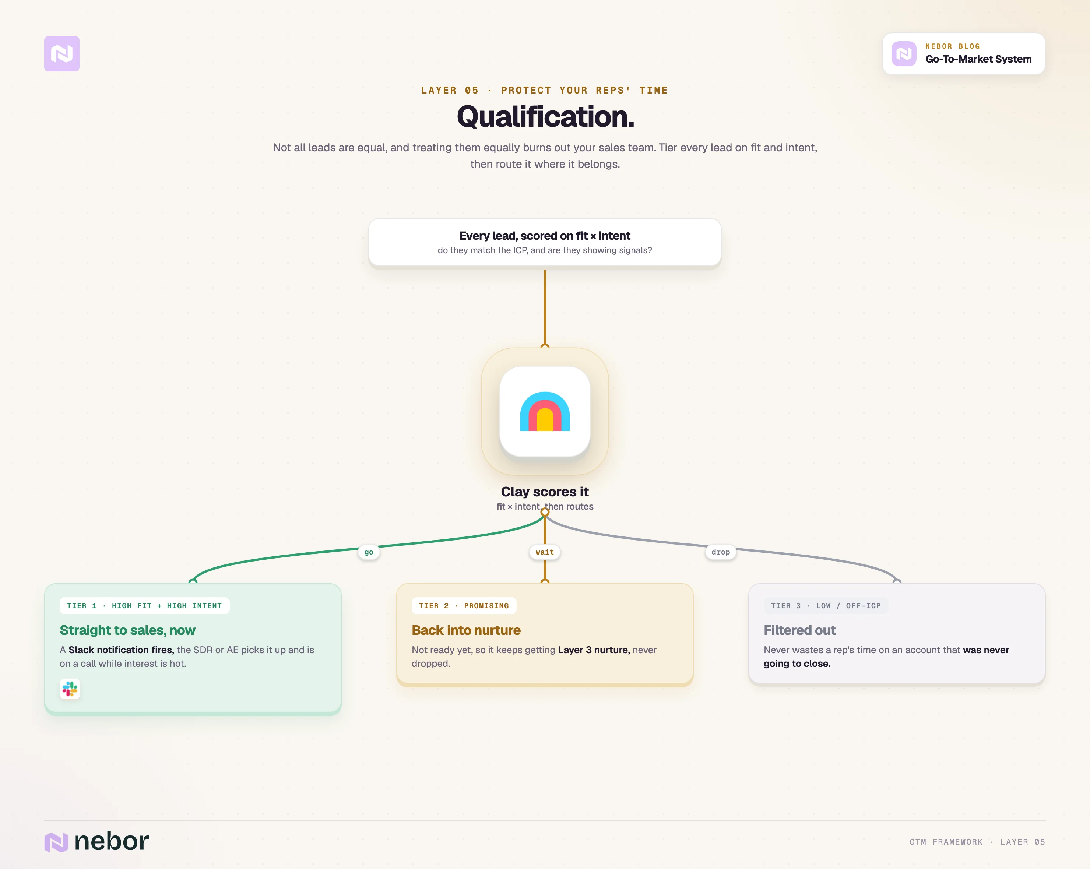Click the 'Layer 05 · Protect your reps' time' label
The height and width of the screenshot is (869, 1090).
coord(545,91)
